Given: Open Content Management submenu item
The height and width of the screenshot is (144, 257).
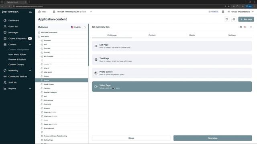Looking at the screenshot, I should [19, 50].
